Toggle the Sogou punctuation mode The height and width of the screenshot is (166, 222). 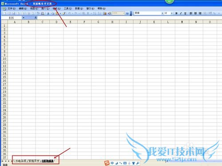tap(121, 163)
